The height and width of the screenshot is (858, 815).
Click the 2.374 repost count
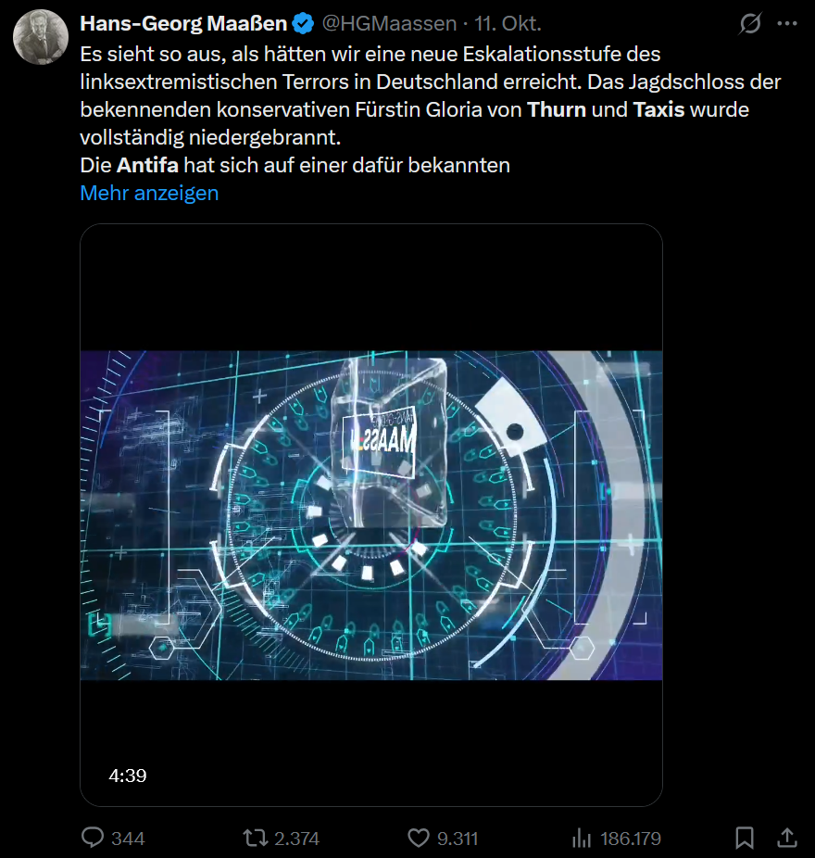297,839
